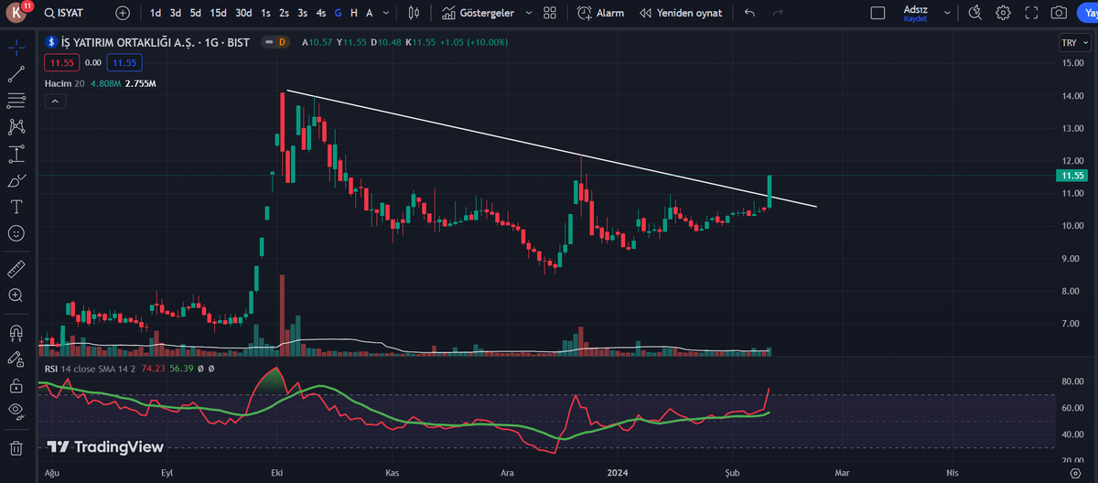Select the ruler measure tool
1098x483 pixels.
(16, 269)
